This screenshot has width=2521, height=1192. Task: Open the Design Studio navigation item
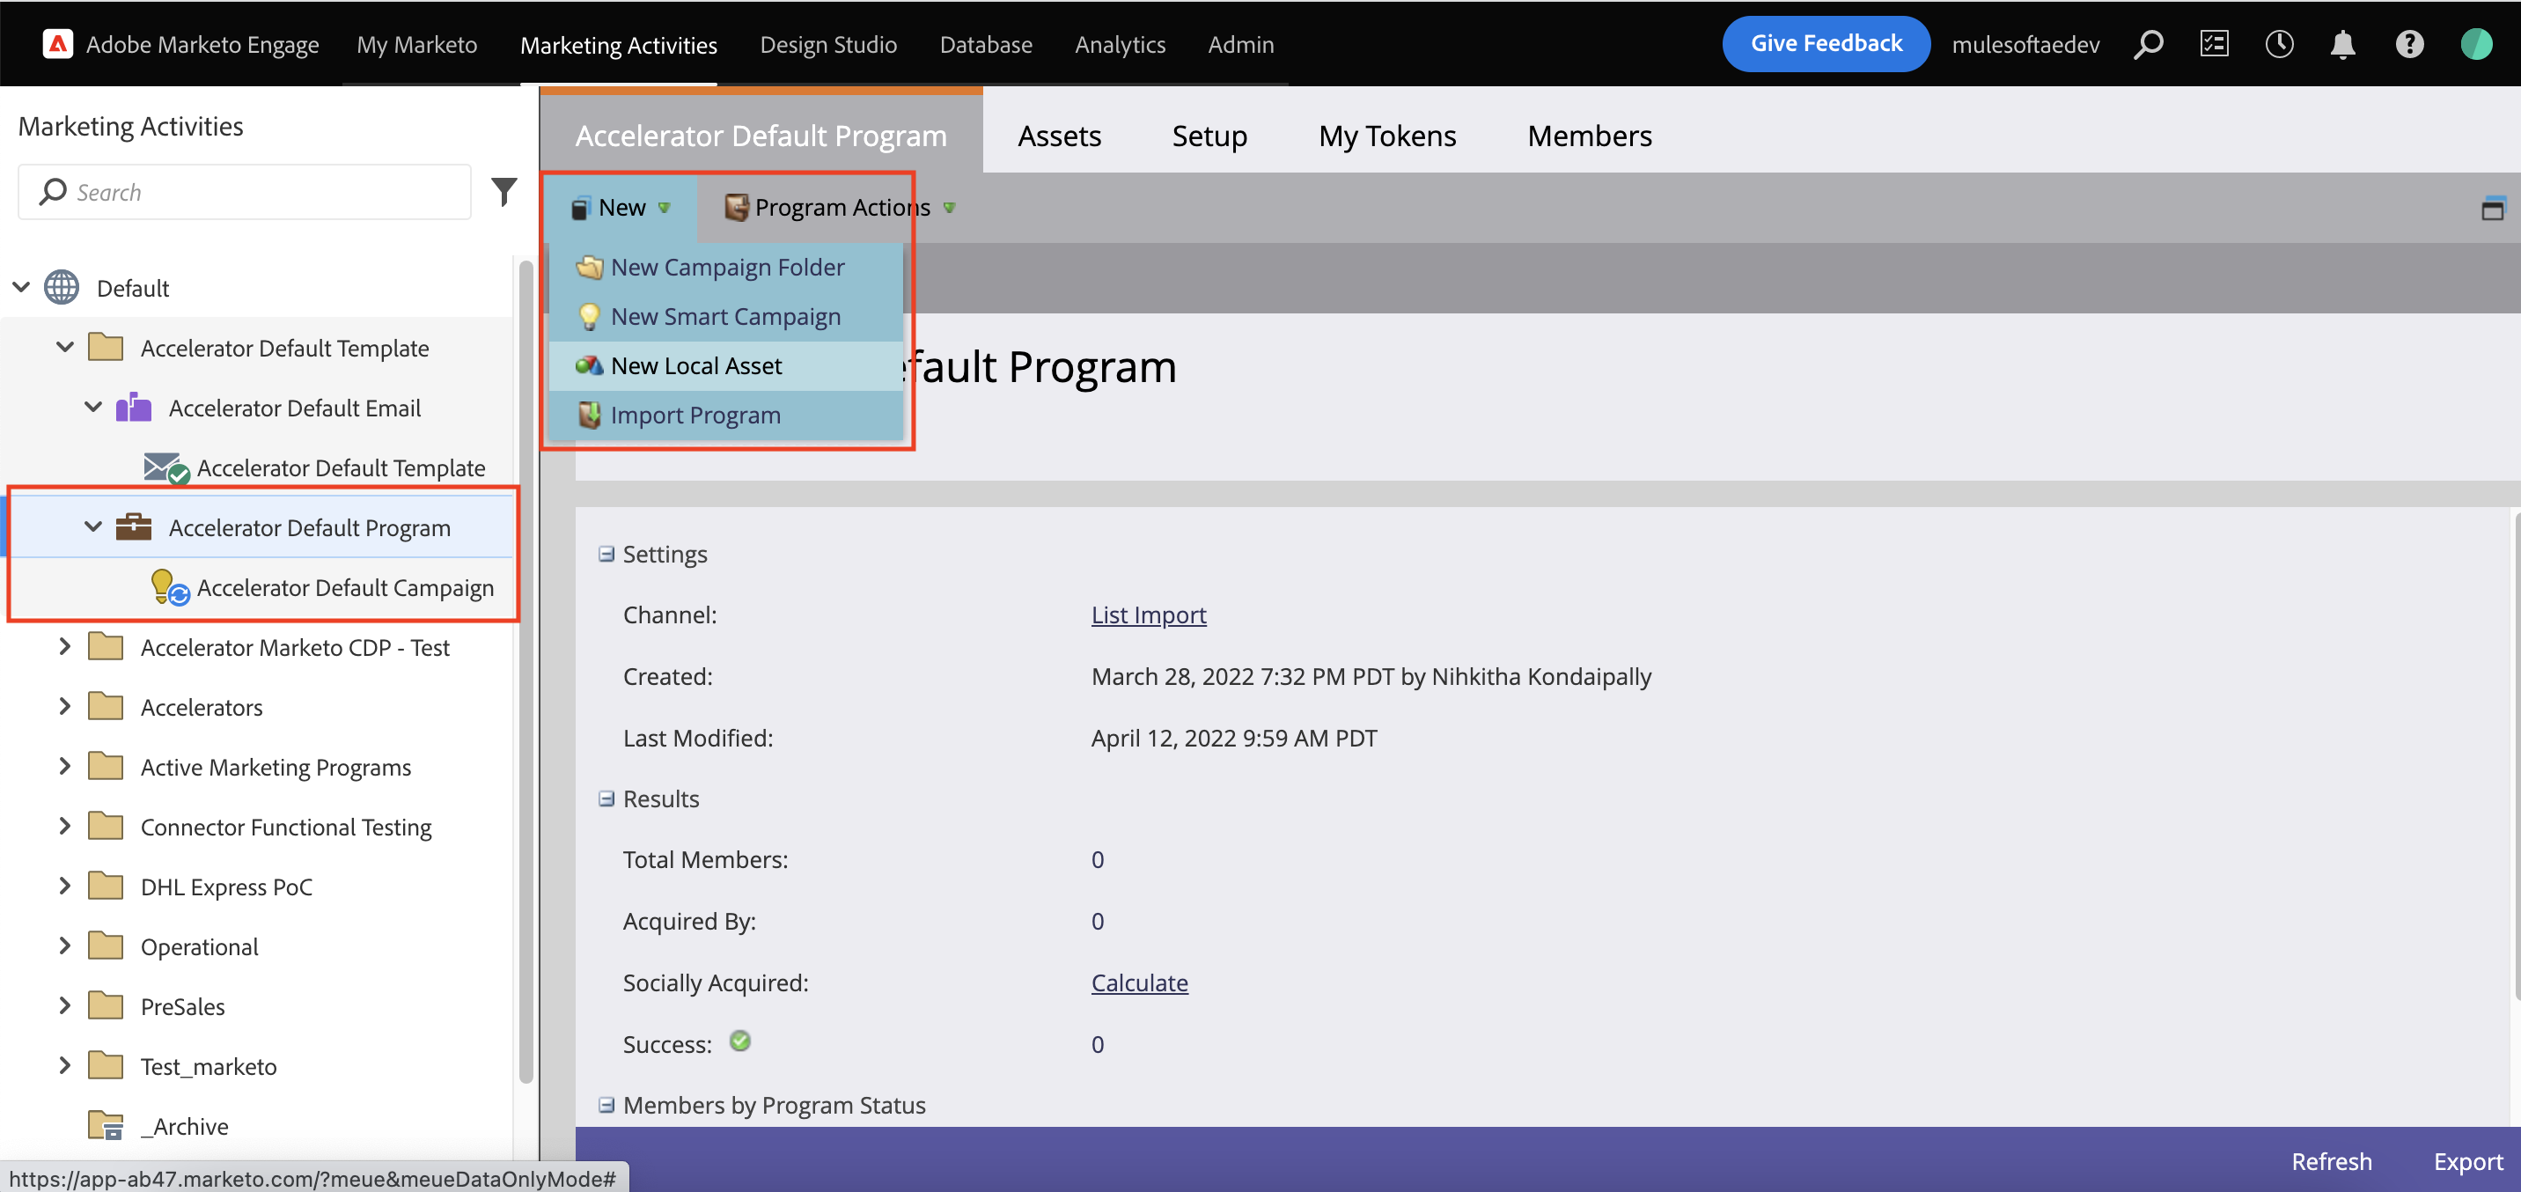coord(828,44)
